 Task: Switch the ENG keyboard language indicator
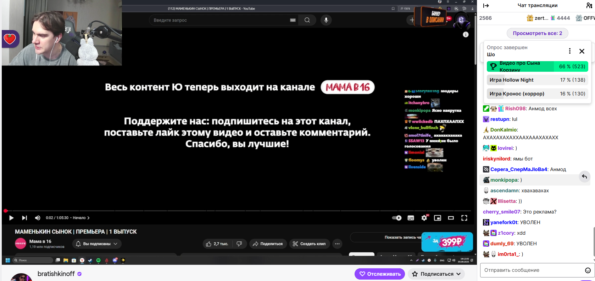click(442, 260)
